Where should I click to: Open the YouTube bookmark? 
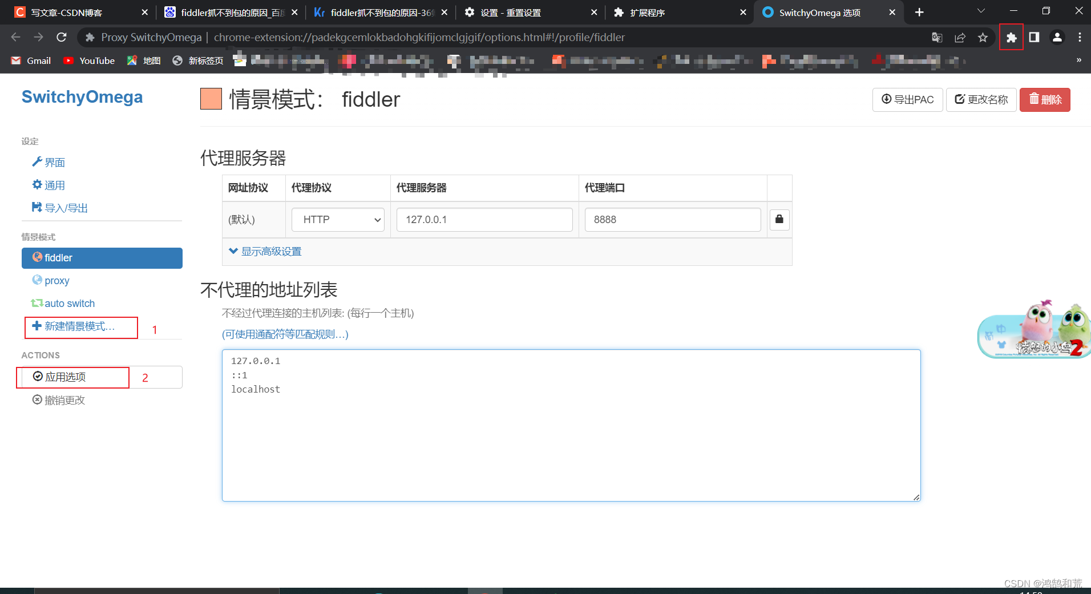[x=89, y=60]
